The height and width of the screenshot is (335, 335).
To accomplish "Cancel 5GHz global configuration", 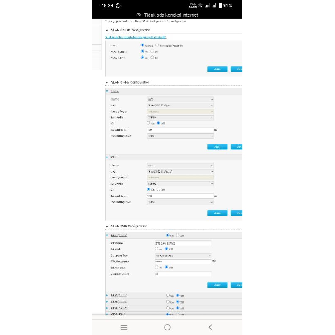I will [x=237, y=213].
